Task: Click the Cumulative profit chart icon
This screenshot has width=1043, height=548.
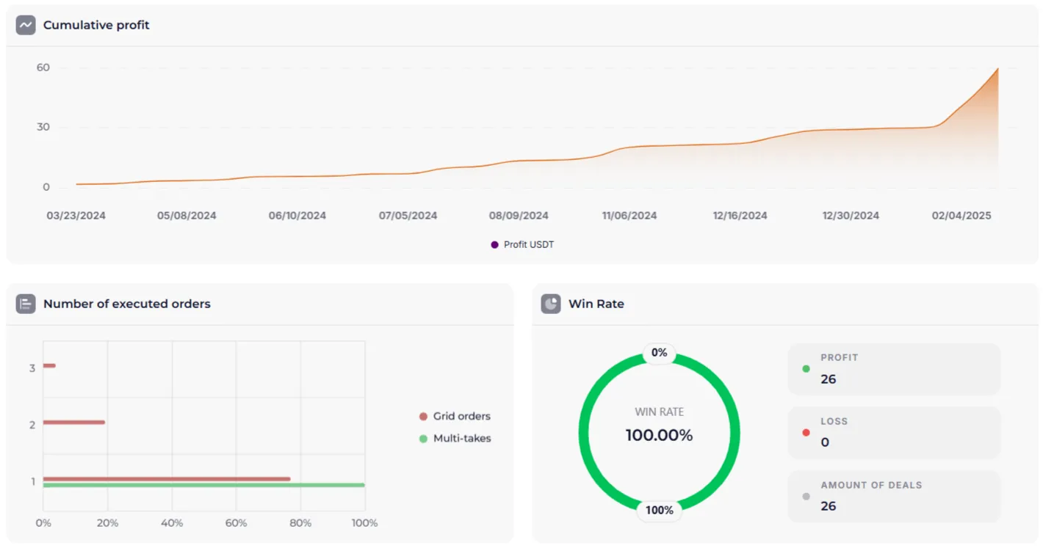Action: [x=26, y=25]
